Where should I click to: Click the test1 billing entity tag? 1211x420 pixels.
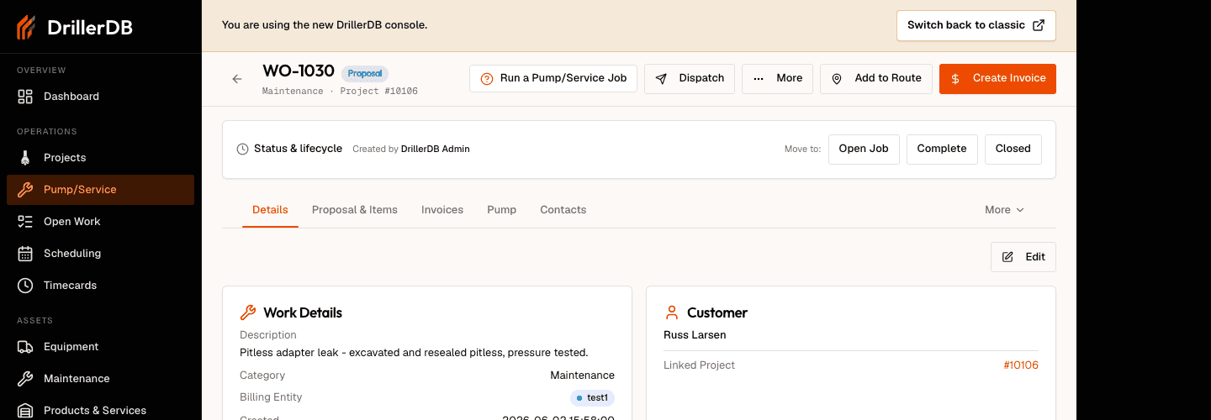pyautogui.click(x=593, y=398)
